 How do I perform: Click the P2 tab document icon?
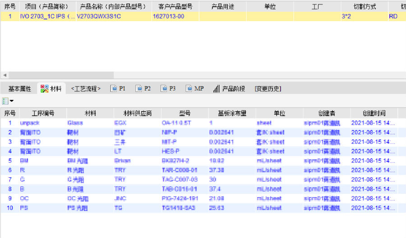point(139,89)
